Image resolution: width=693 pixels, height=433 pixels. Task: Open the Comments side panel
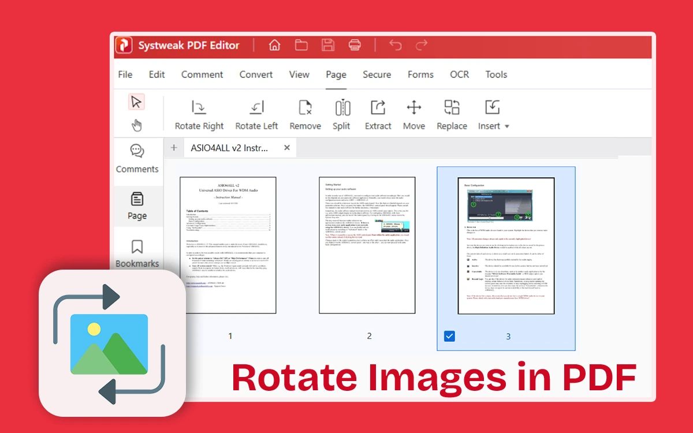137,159
